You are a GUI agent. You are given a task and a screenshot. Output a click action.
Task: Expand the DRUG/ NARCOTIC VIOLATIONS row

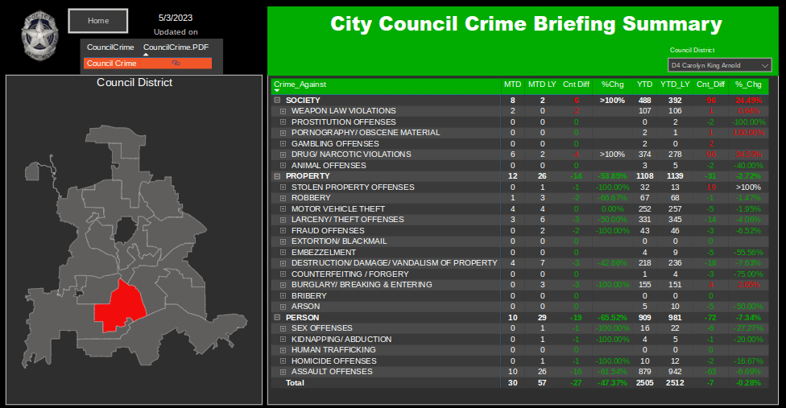pos(283,155)
